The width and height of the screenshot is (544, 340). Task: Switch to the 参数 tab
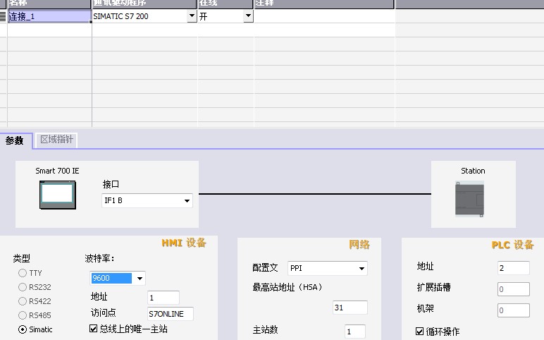click(x=15, y=140)
